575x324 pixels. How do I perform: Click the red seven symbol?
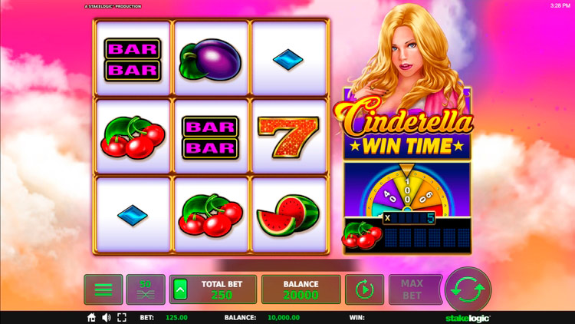click(x=288, y=137)
